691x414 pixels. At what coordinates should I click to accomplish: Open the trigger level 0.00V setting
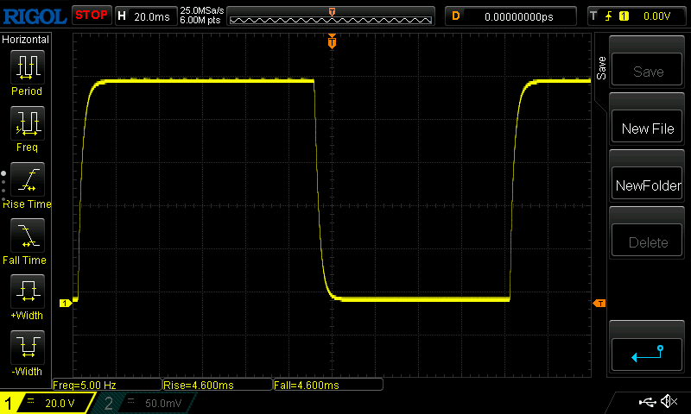coord(639,16)
